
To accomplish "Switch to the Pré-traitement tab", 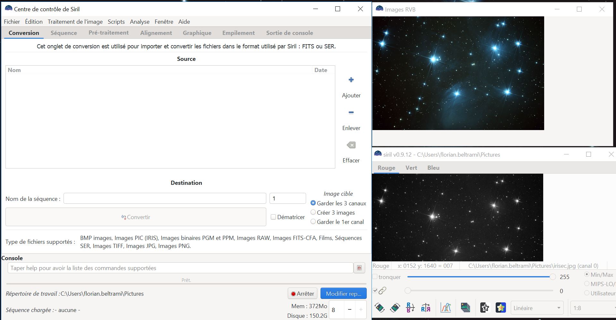I will (x=108, y=33).
